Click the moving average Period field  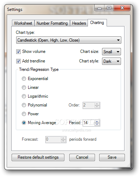[89, 123]
